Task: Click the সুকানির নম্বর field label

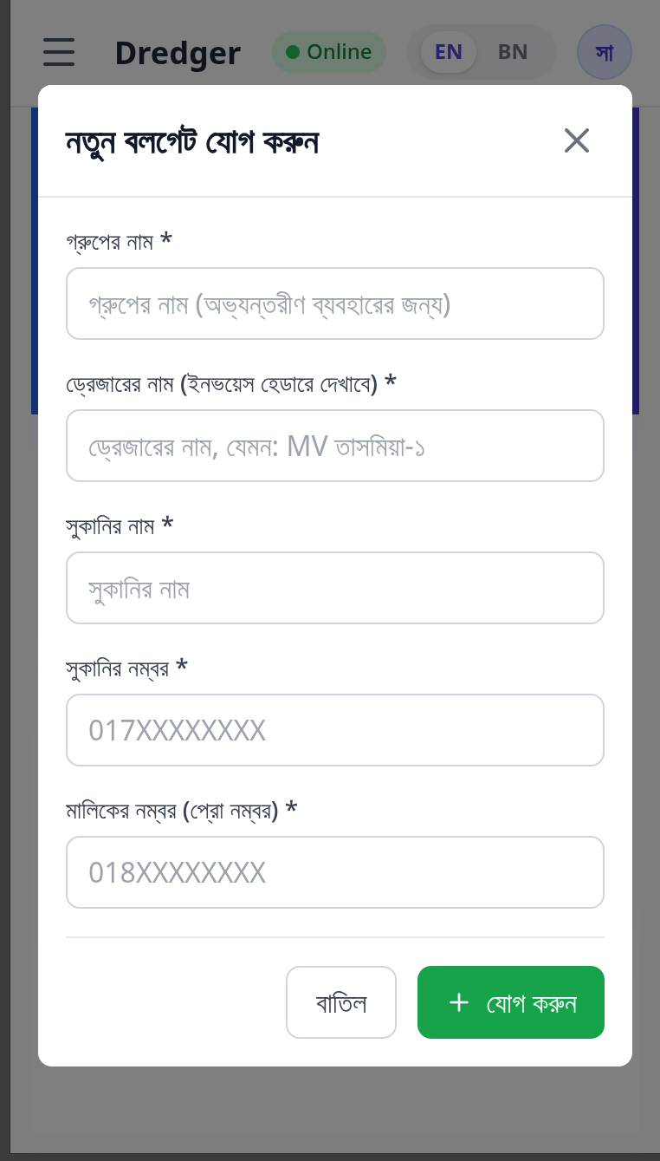Action: click(119, 668)
